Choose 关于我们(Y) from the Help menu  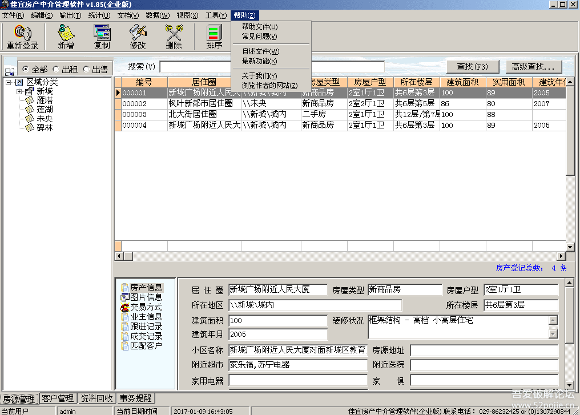coord(259,76)
